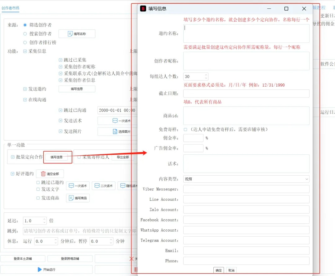Click the 截止日期 input field
This screenshot has height=276, width=335.
pyautogui.click(x=246, y=94)
